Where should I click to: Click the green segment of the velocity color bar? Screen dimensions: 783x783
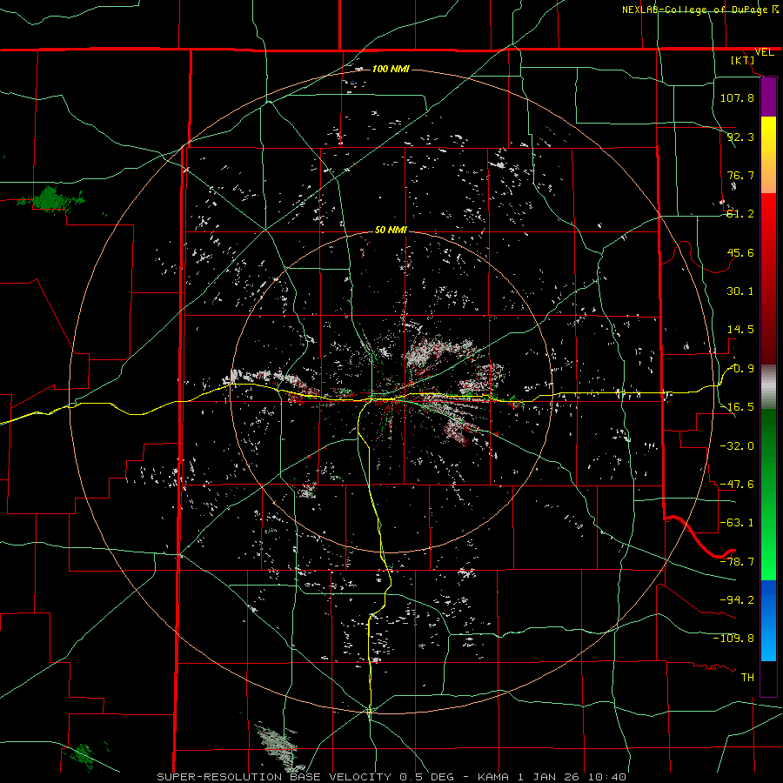768,494
